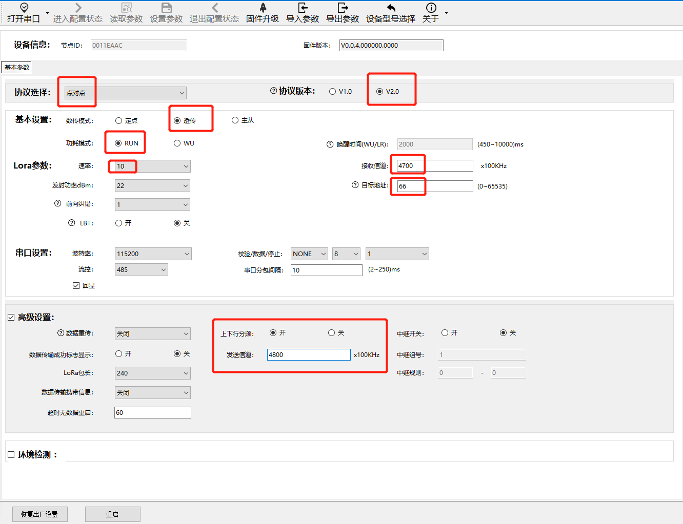Select WU power mode option

coord(177,143)
